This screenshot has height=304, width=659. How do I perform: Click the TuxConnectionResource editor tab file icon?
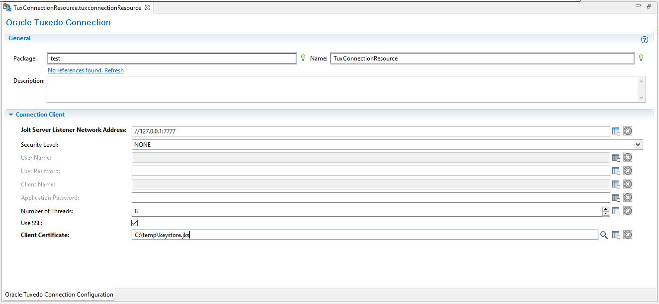pos(7,7)
